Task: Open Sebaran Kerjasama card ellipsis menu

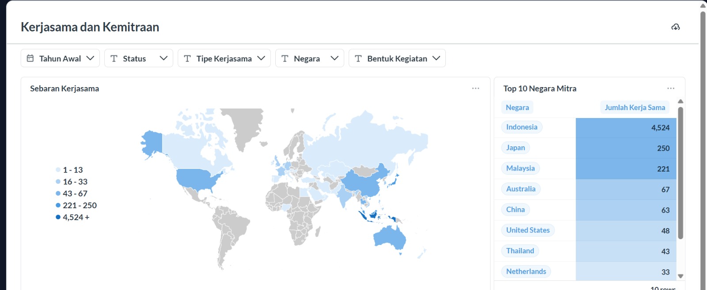Action: pos(475,88)
